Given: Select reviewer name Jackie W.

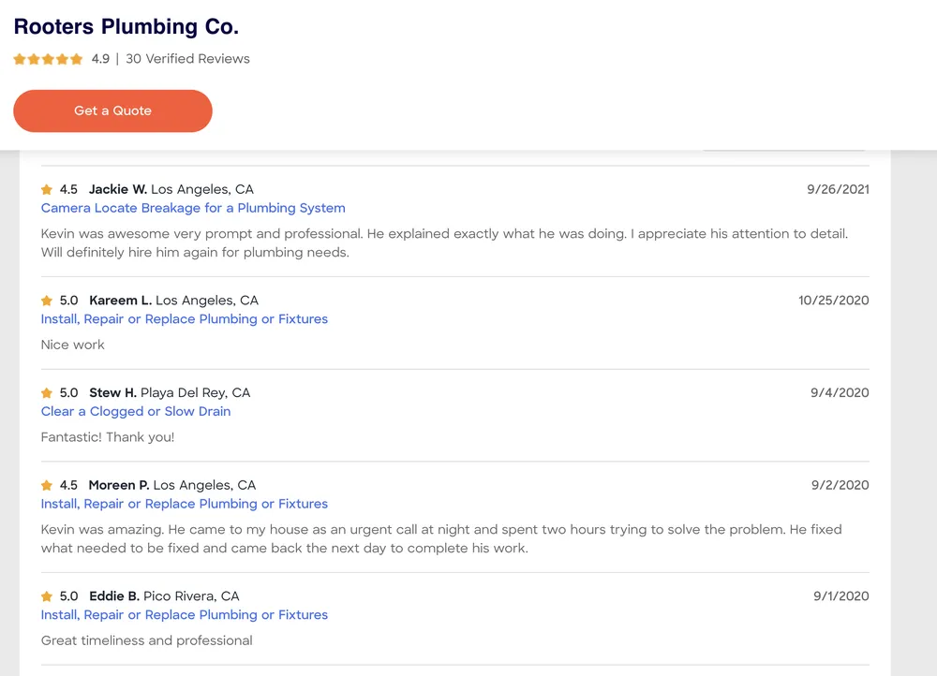Looking at the screenshot, I should click(117, 189).
